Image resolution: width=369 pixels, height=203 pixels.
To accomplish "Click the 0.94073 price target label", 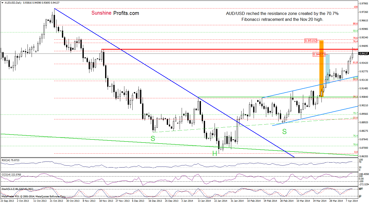I will [x=319, y=55].
